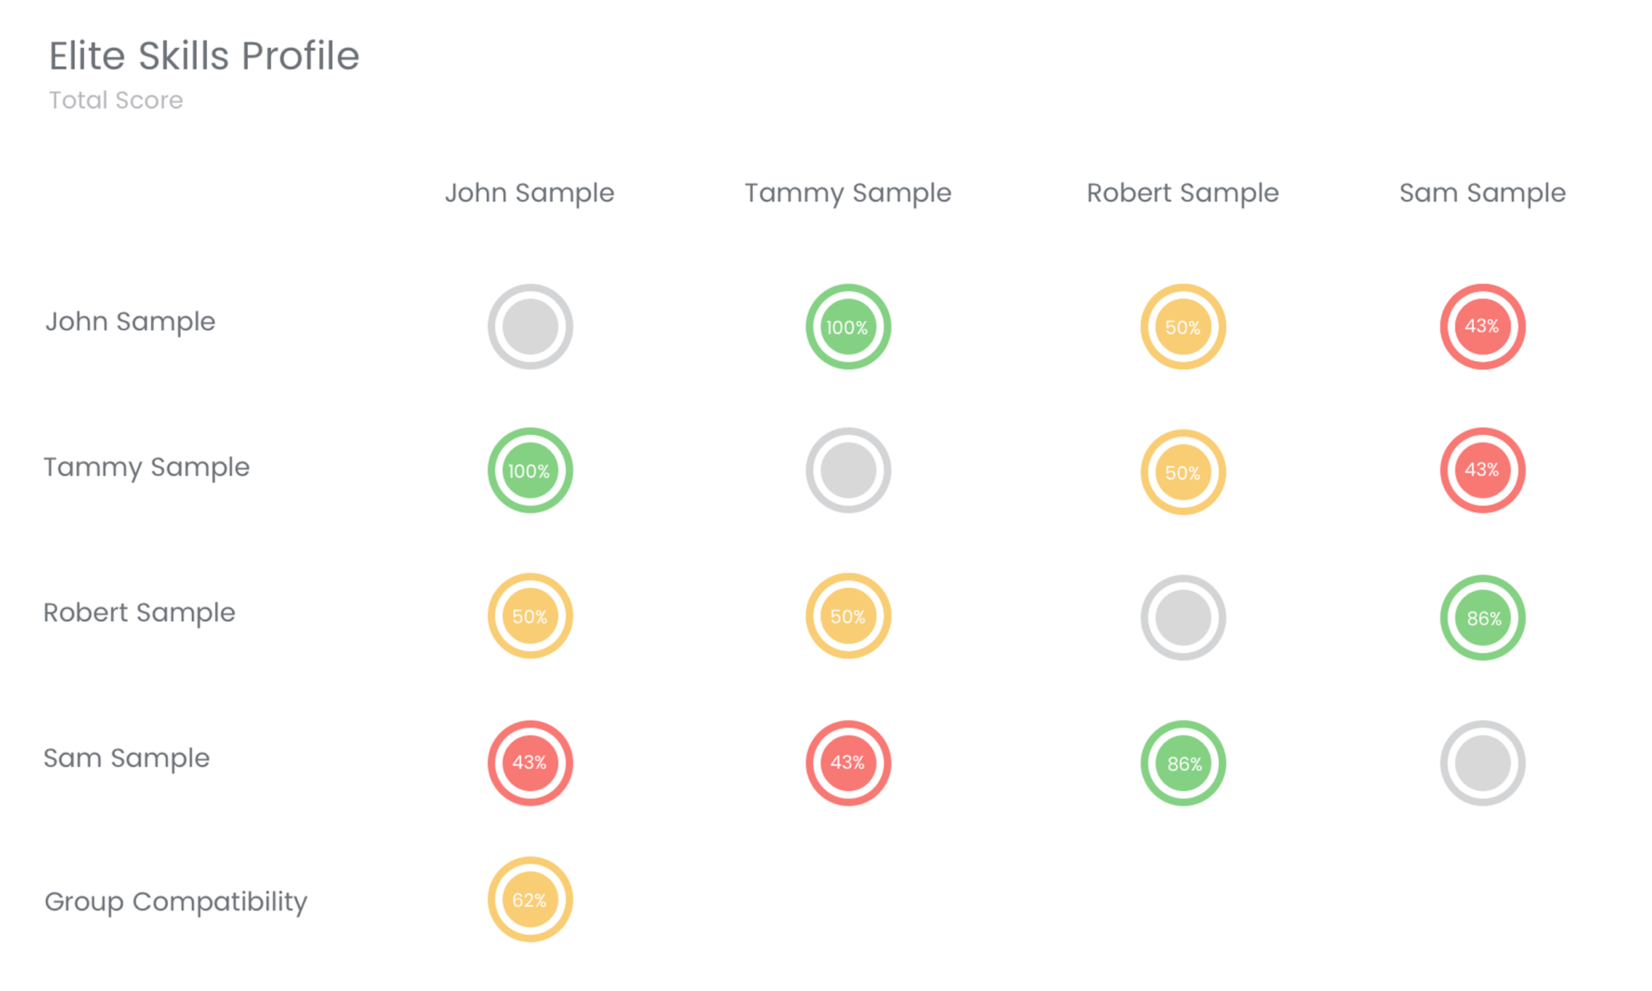Viewport: 1652px width, 991px height.
Task: Click Robert row's 50% badge under John Sample column
Action: 530,616
